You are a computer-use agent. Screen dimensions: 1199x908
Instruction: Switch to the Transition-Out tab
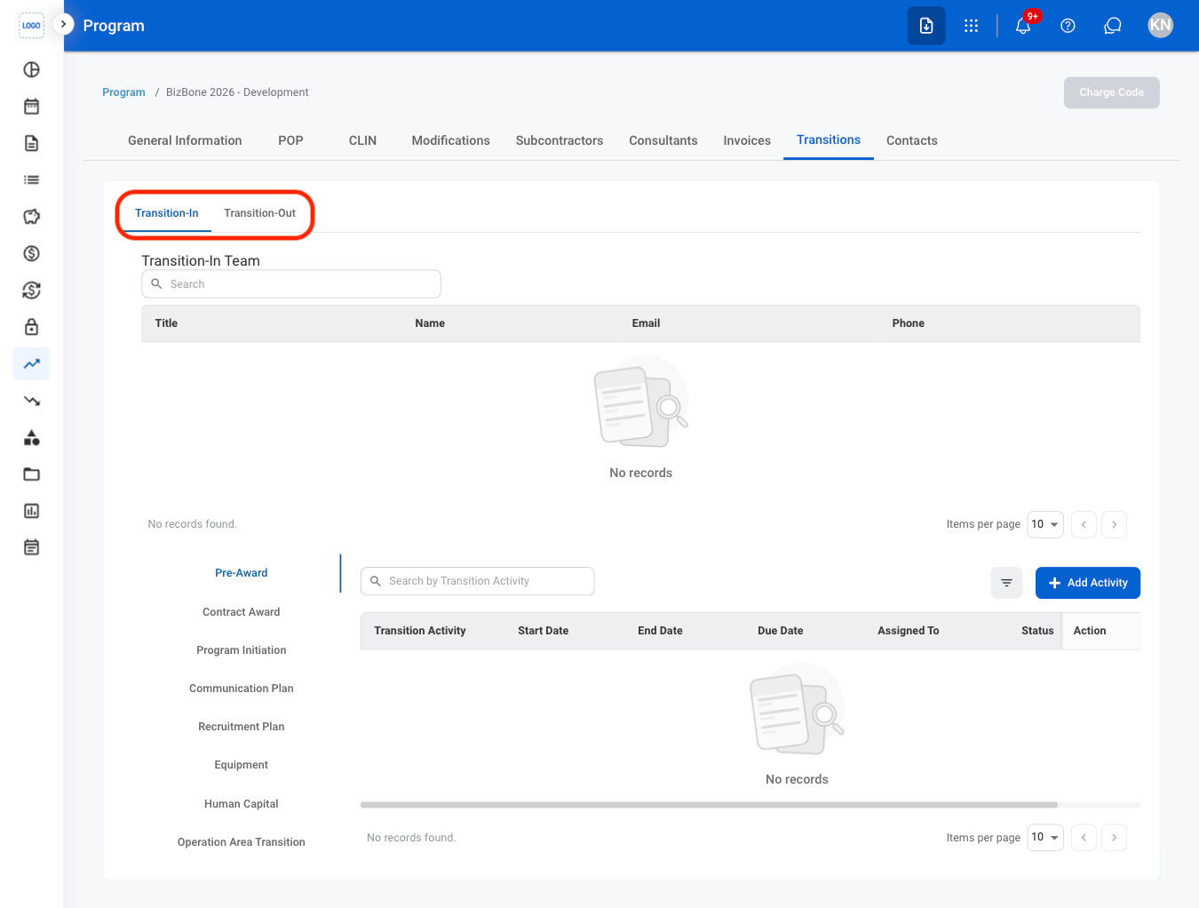(259, 213)
